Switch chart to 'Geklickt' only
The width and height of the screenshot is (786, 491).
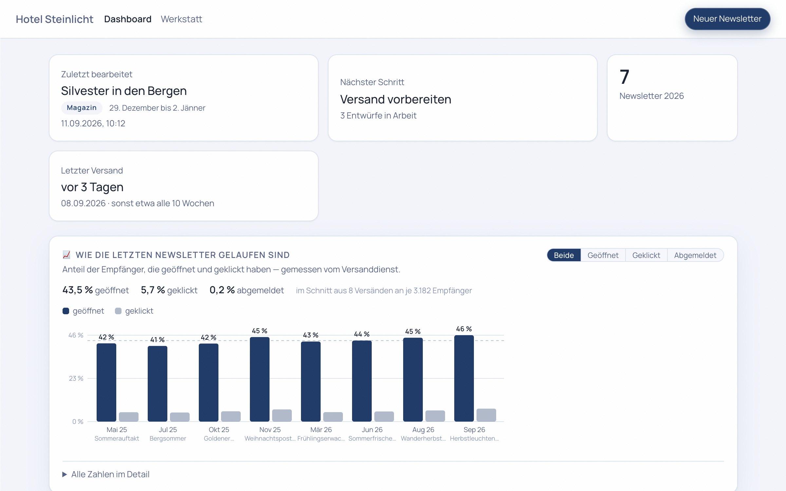646,255
